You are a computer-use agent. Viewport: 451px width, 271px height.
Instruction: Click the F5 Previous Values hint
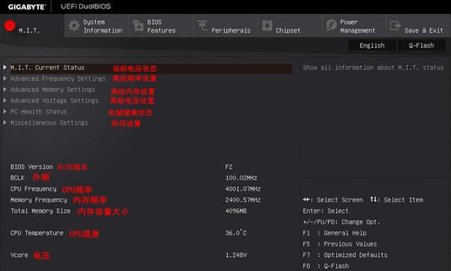[x=340, y=244]
